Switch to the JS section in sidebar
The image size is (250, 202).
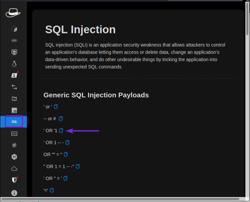pyautogui.click(x=14, y=110)
